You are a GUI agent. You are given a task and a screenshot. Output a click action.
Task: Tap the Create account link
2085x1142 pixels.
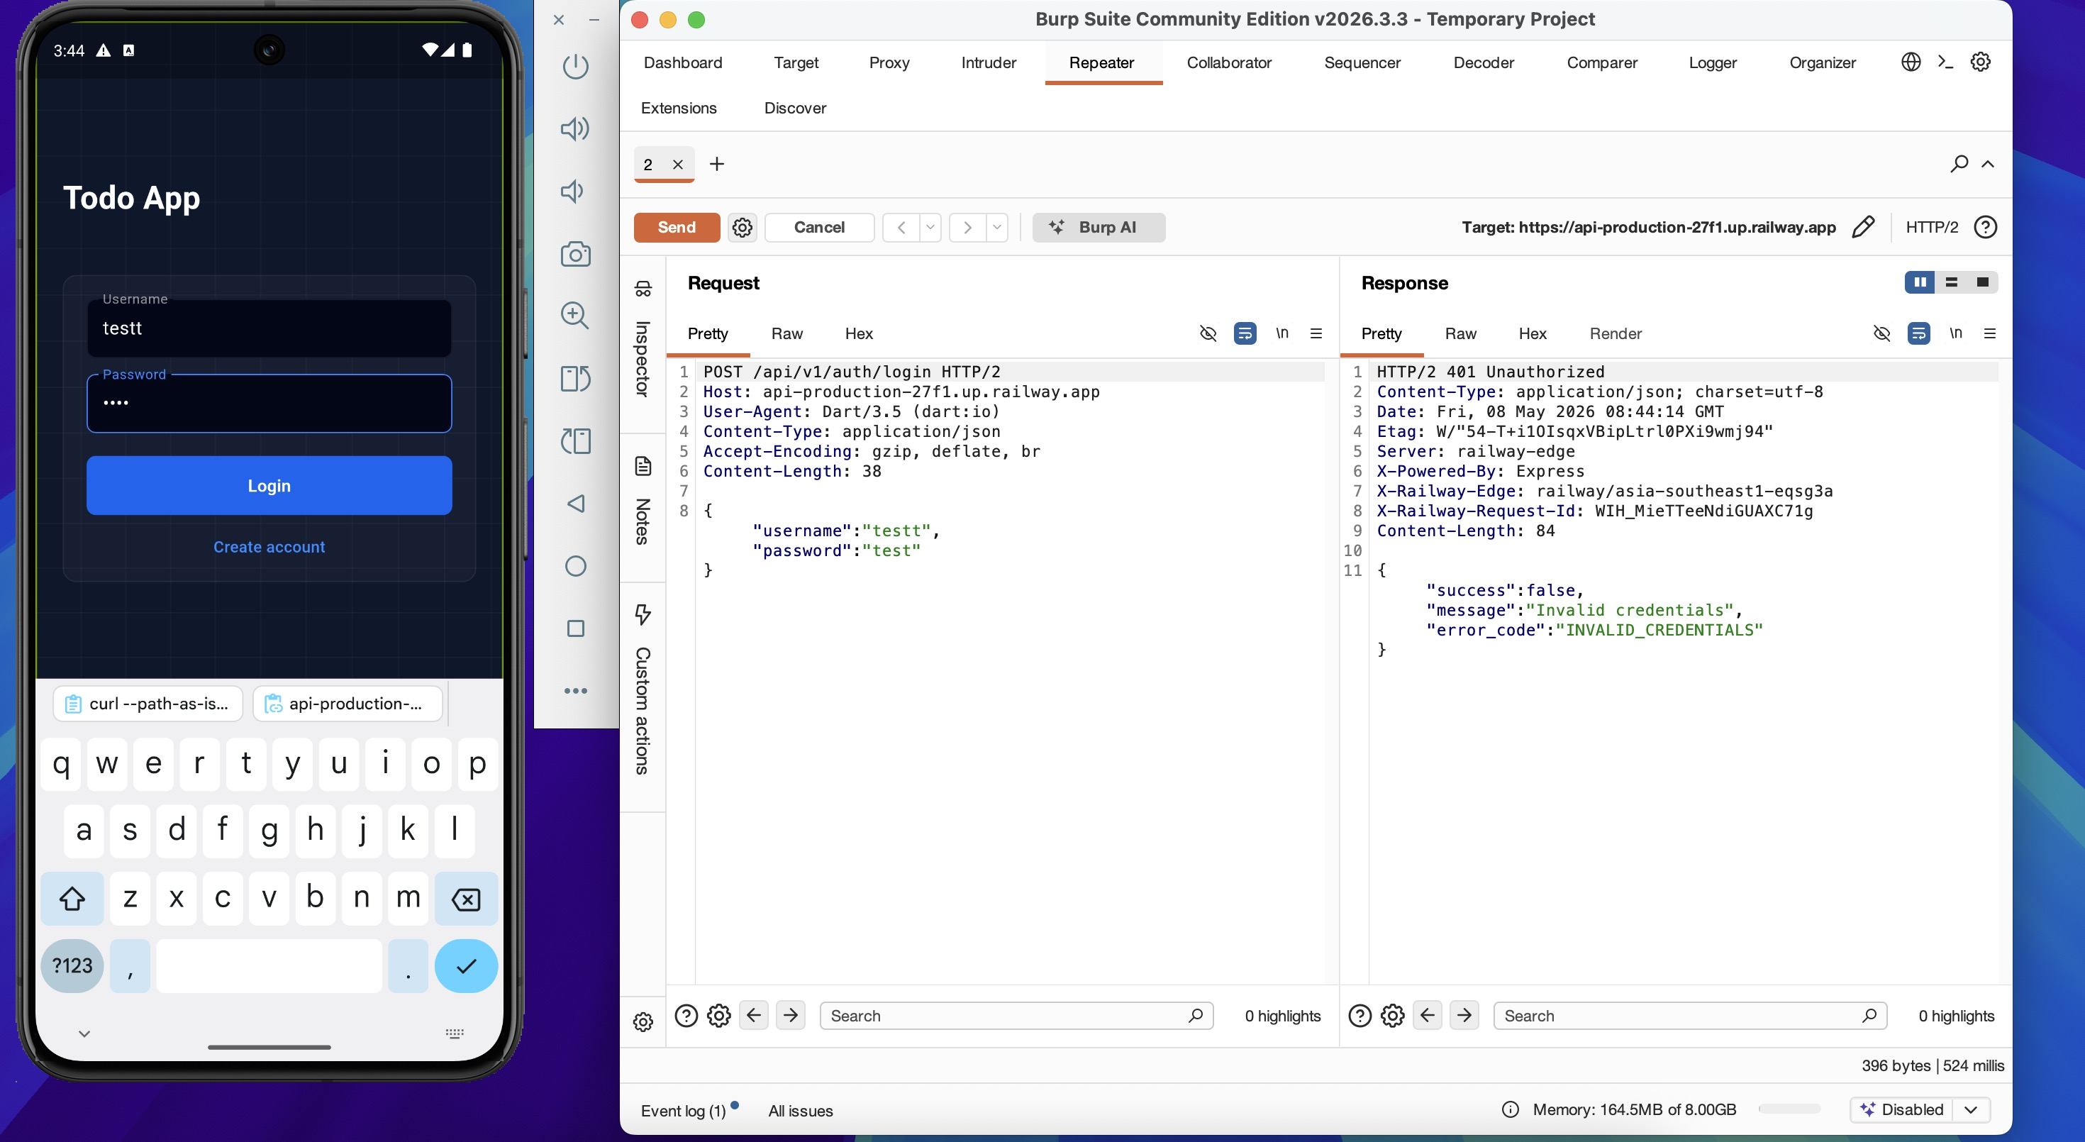pos(269,547)
